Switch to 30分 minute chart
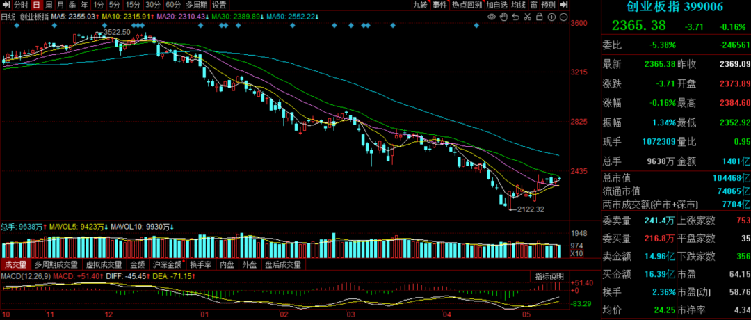The image size is (751, 320). point(153,6)
